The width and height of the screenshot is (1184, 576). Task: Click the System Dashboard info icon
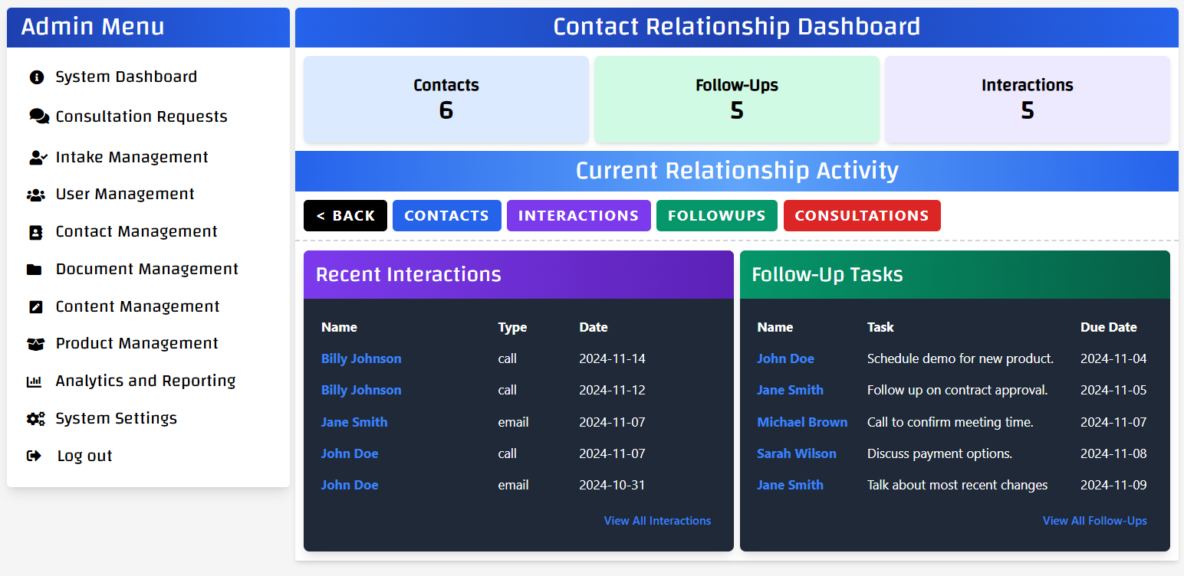(x=36, y=77)
